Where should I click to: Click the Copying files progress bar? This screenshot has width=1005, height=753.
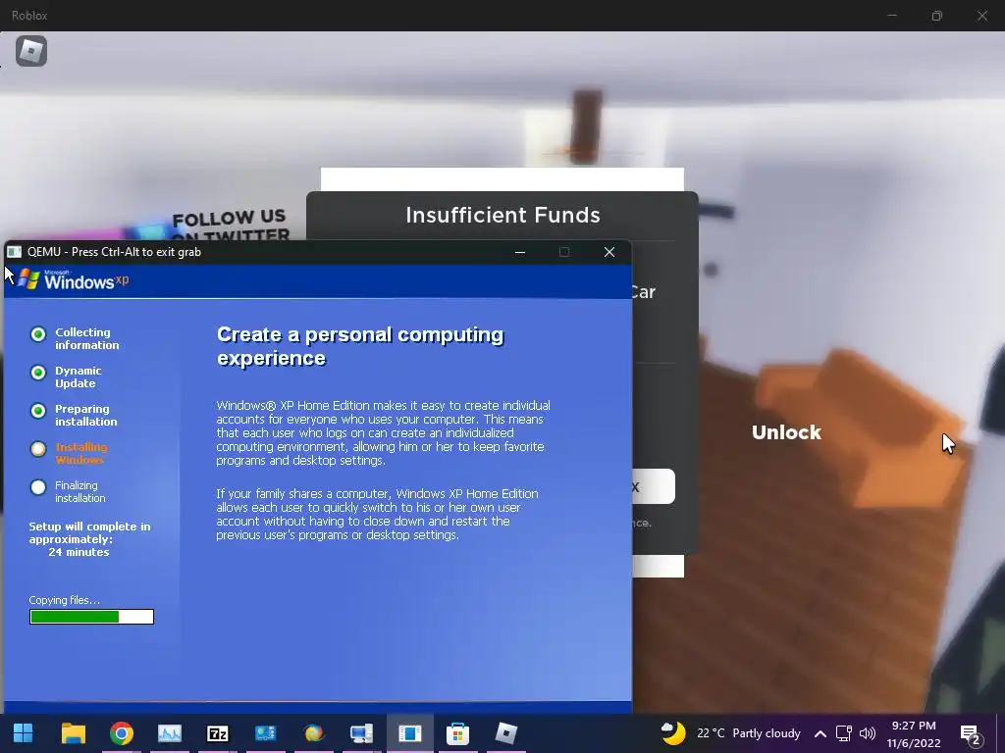point(91,617)
